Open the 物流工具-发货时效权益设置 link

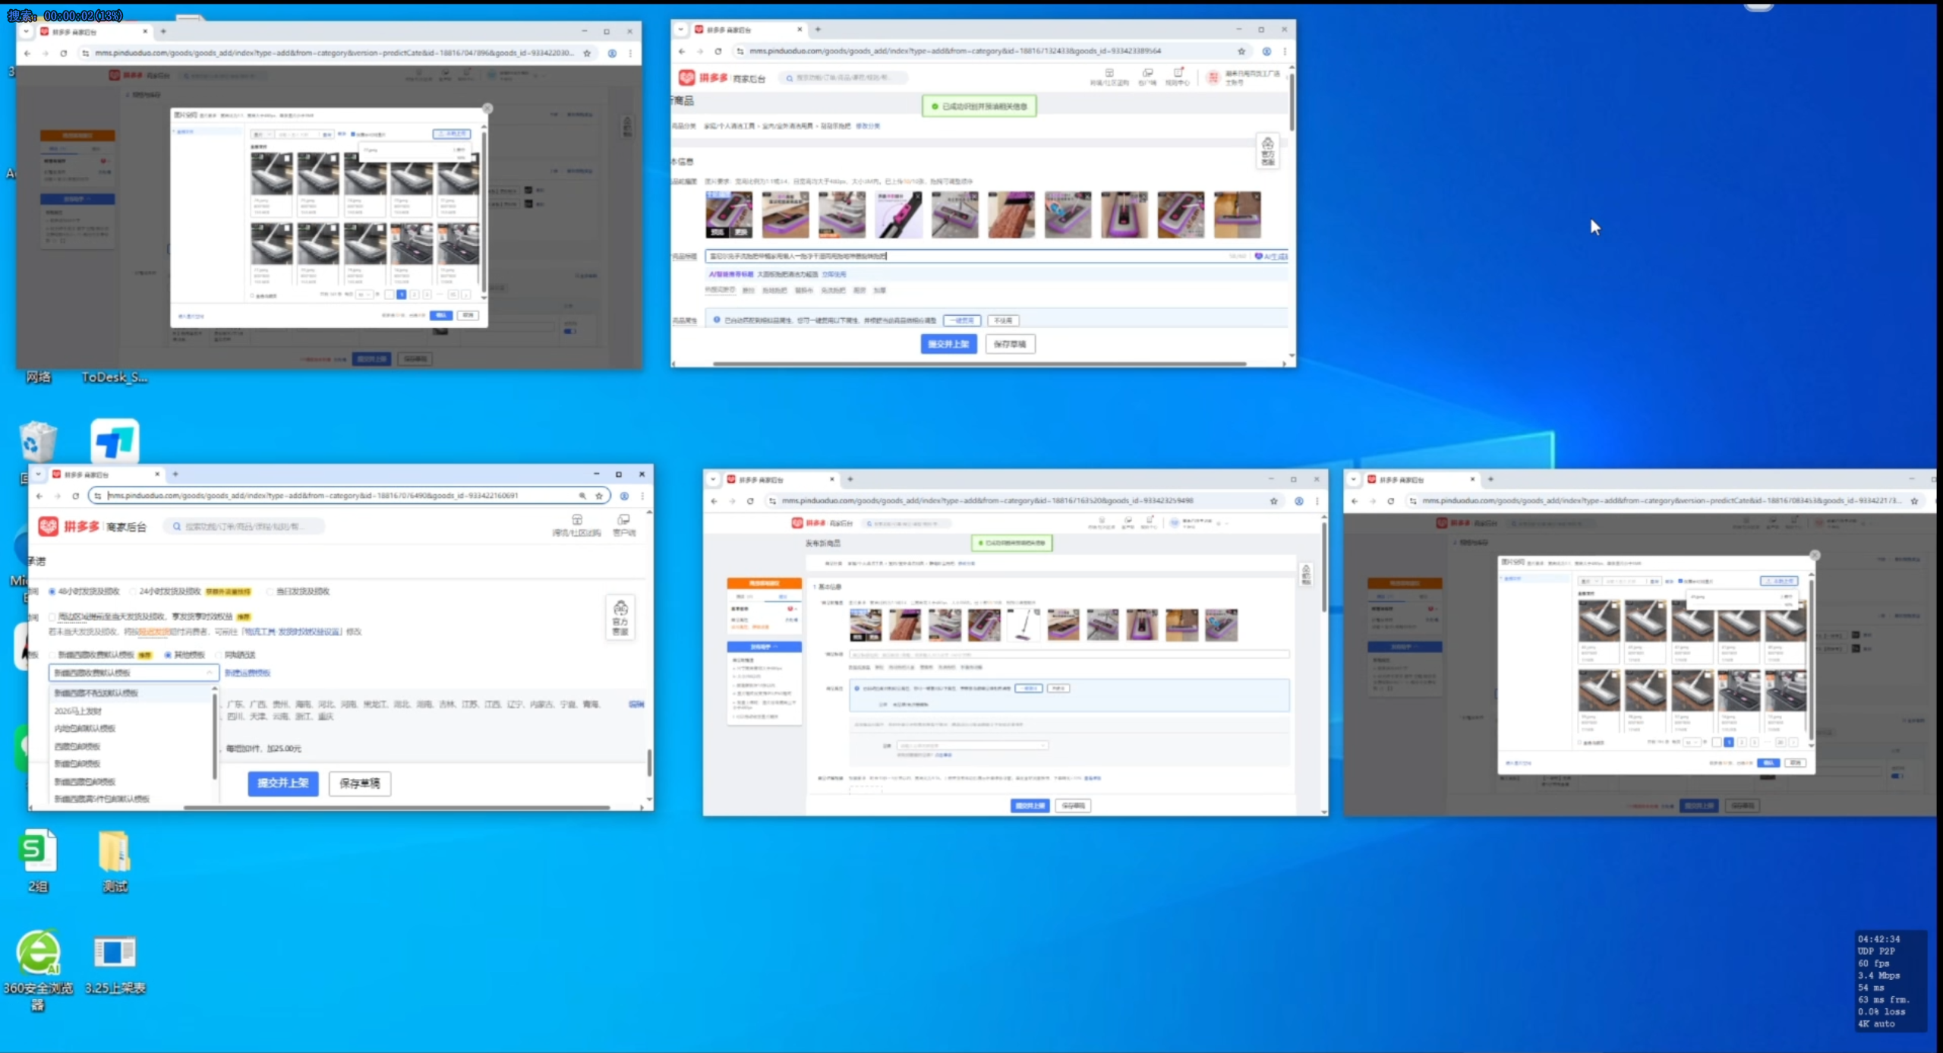click(x=292, y=632)
